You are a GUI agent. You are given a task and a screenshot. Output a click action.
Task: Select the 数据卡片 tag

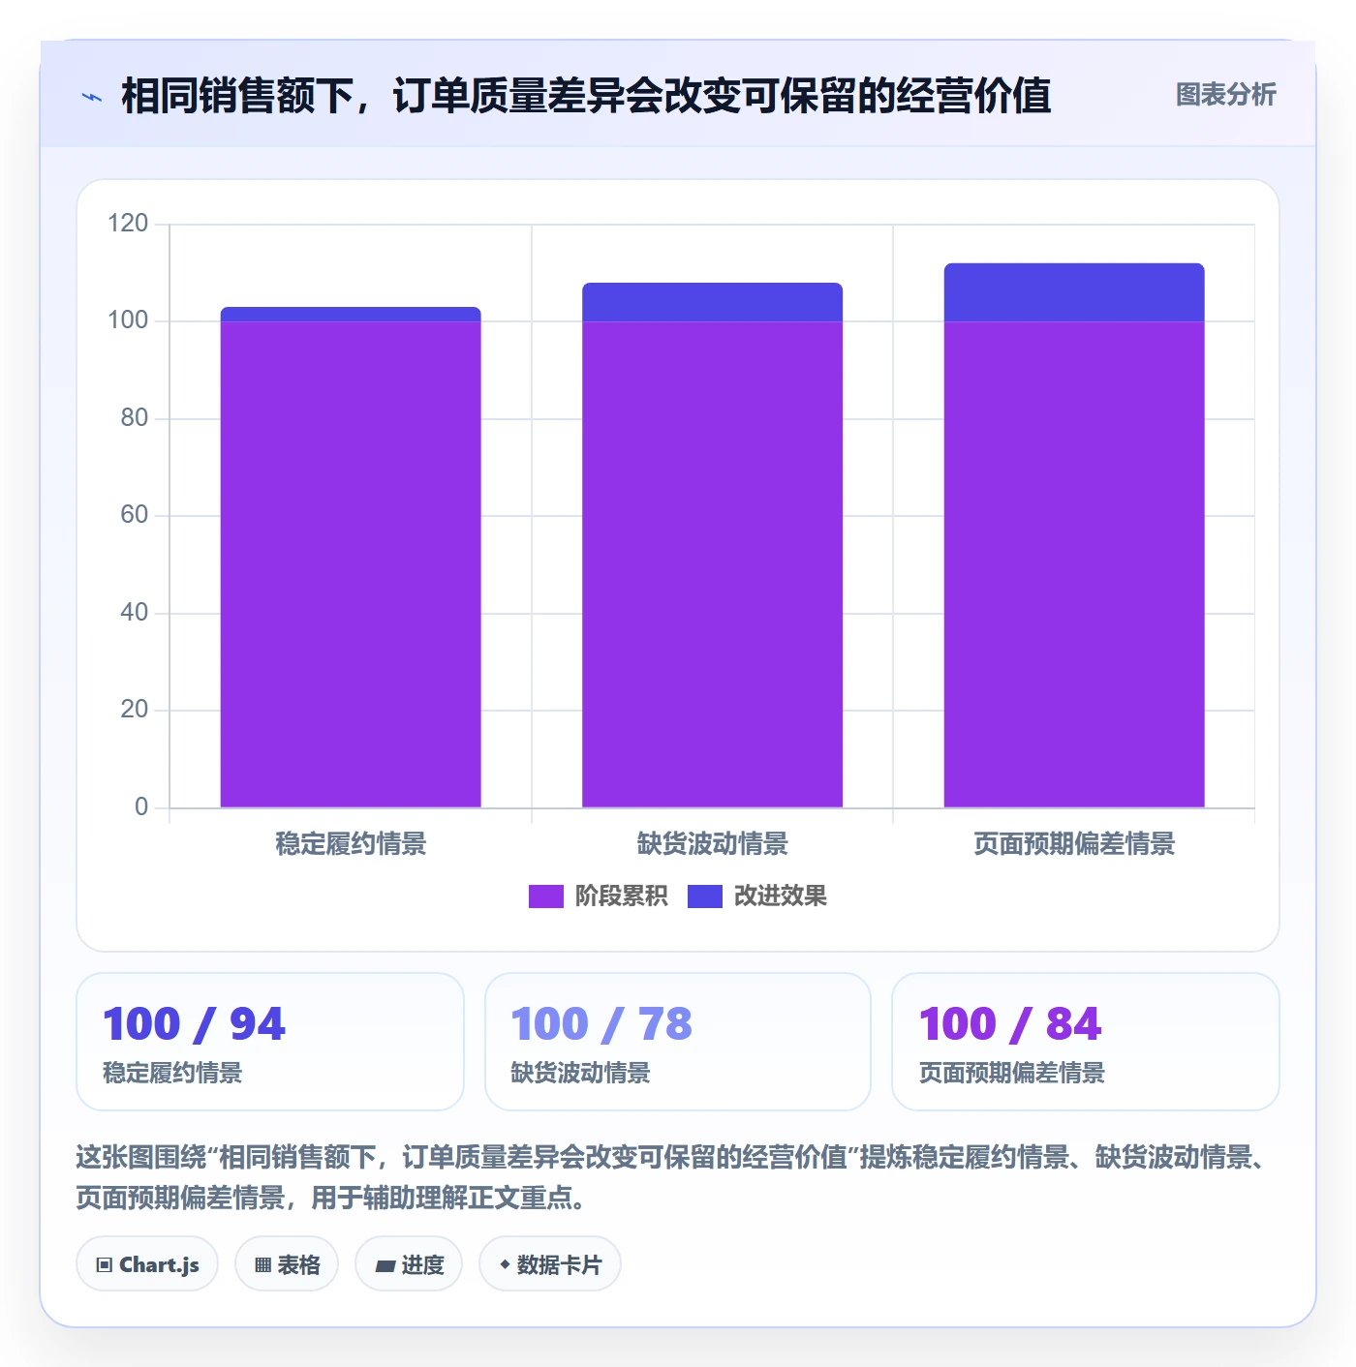tap(550, 1264)
